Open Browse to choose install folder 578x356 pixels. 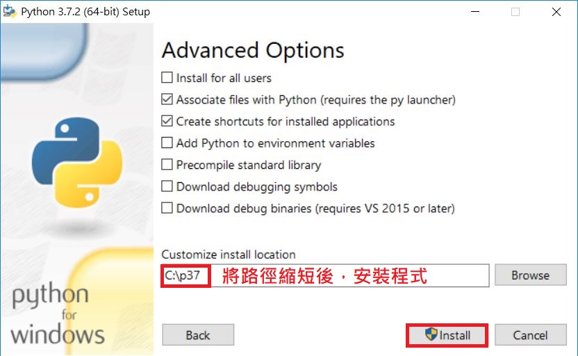(531, 275)
